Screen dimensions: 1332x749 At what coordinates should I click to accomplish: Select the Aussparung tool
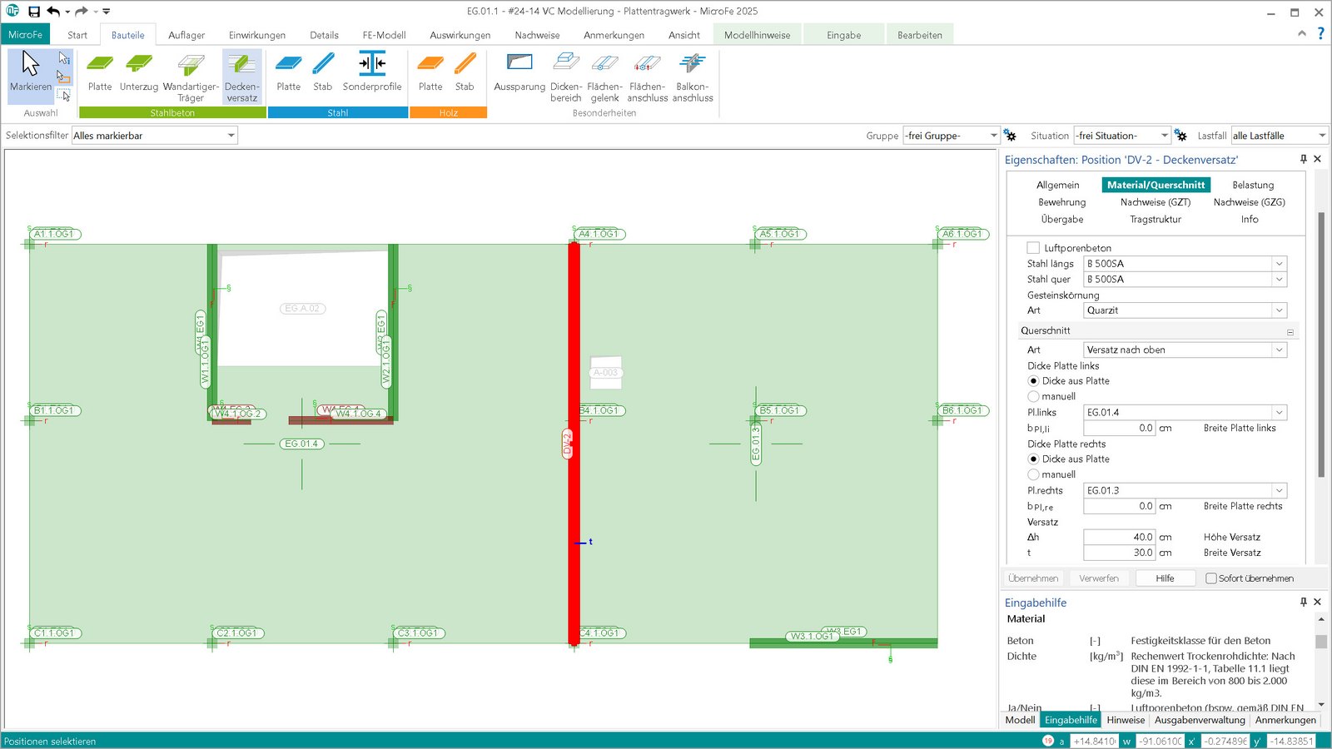point(518,75)
